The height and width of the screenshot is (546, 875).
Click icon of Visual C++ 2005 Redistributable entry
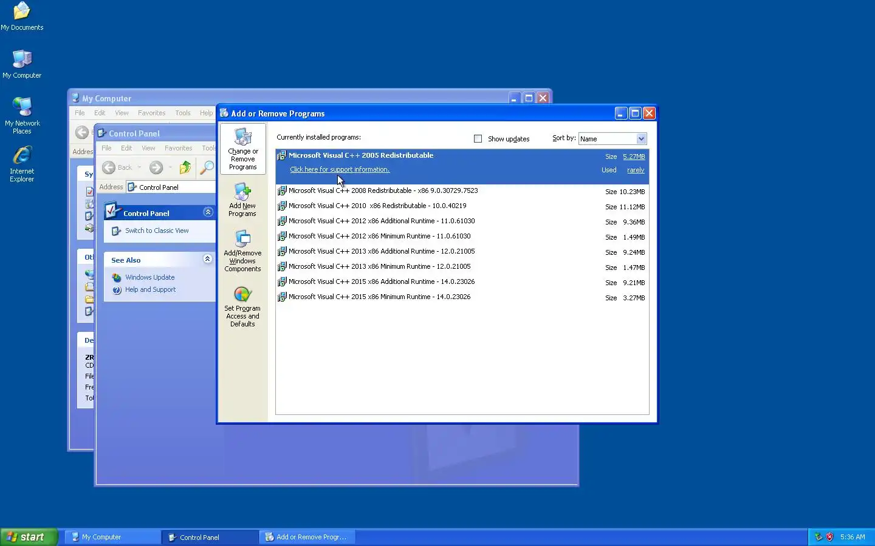pos(282,156)
